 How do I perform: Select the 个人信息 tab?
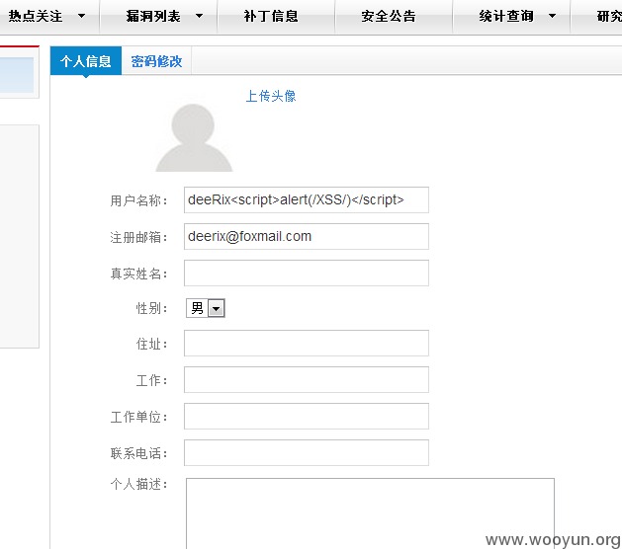86,61
